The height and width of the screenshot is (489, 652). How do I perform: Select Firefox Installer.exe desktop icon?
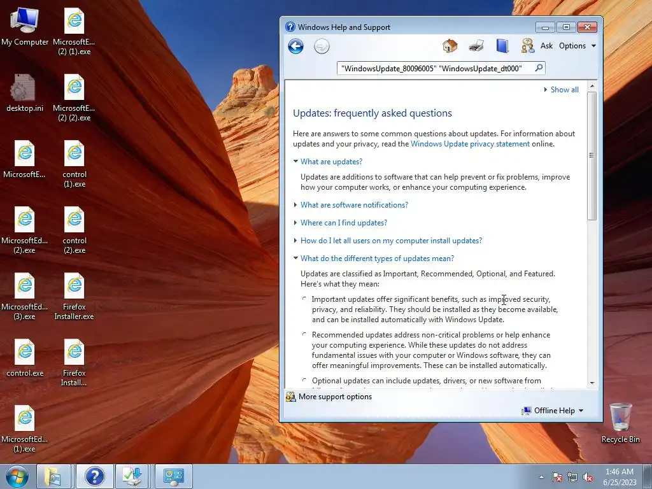point(74,297)
